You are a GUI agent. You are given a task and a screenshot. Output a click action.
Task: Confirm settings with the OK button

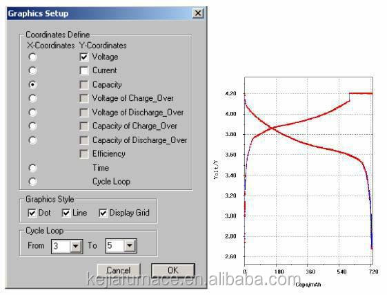click(173, 270)
